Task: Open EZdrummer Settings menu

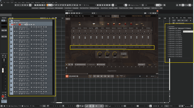Action: [76, 16]
